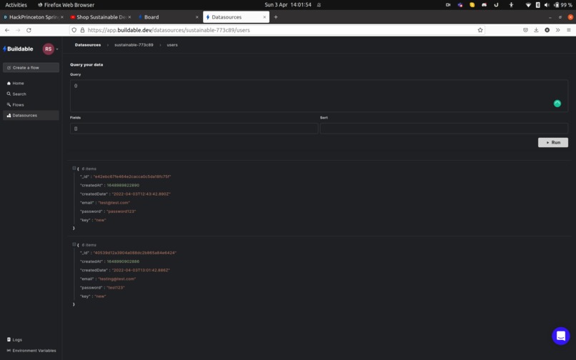Click the createdAt value 1648990902886
The image size is (576, 360).
(123, 261)
